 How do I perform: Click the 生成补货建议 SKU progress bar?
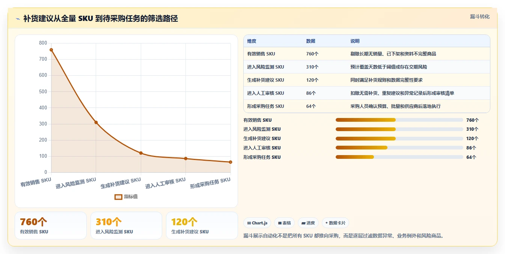tap(399, 139)
